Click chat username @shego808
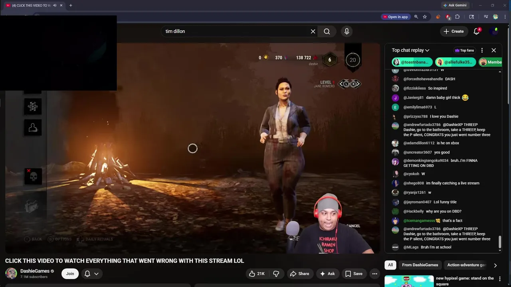Image resolution: width=511 pixels, height=287 pixels. (x=414, y=183)
